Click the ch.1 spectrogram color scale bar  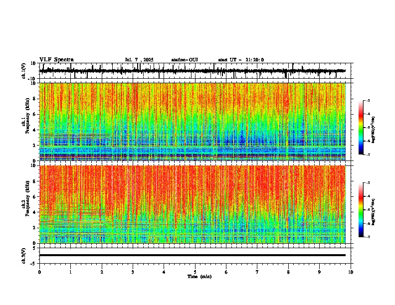coord(361,128)
